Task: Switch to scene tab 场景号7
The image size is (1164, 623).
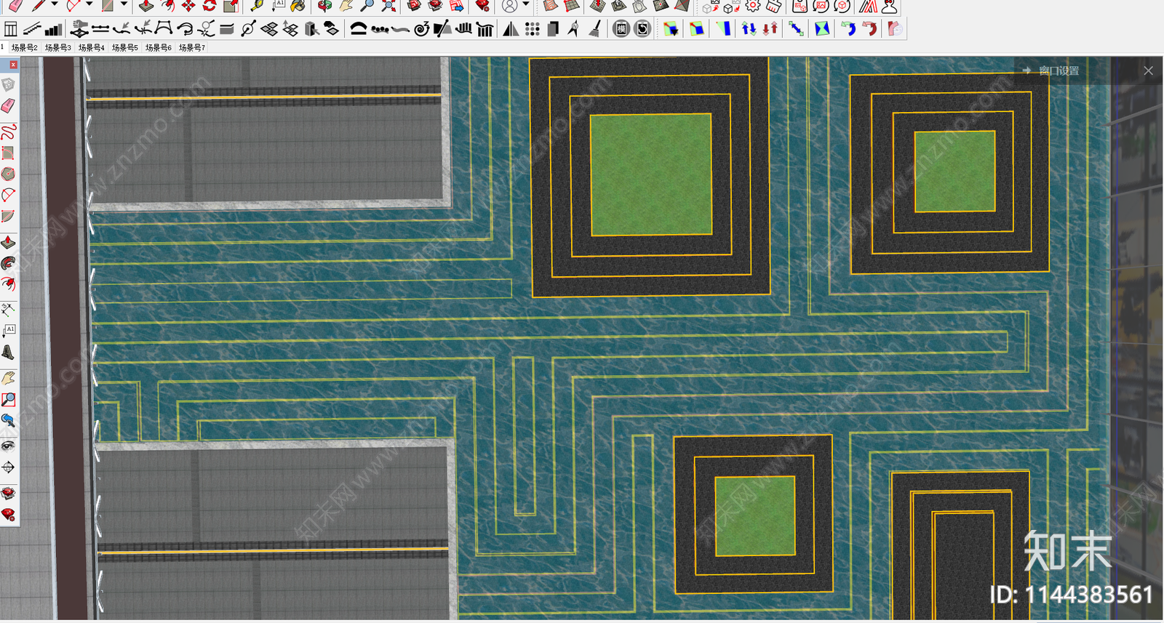Action: coord(192,47)
